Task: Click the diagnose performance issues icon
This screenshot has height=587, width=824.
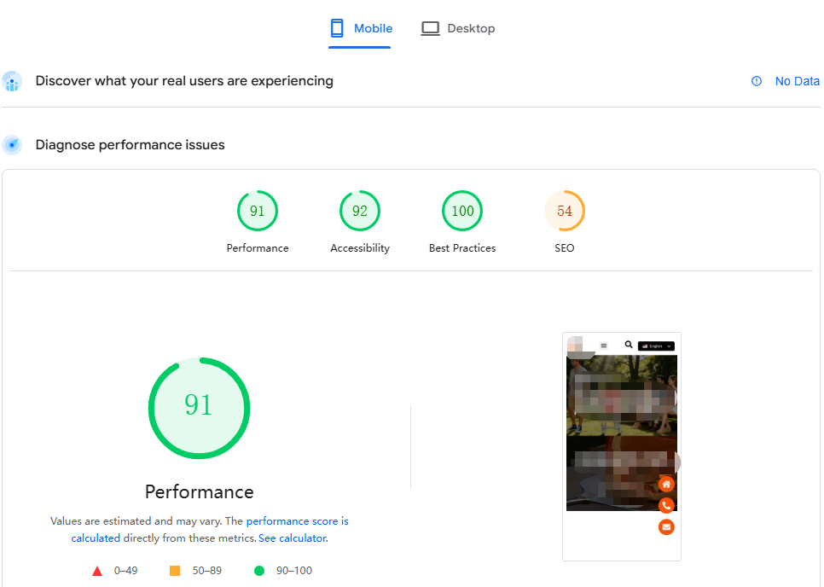Action: (x=12, y=144)
